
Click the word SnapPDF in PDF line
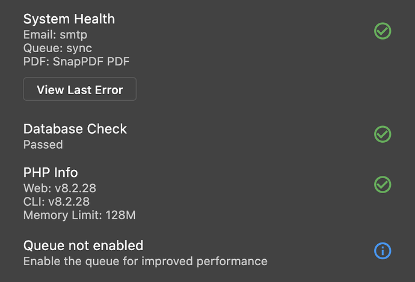coord(78,62)
